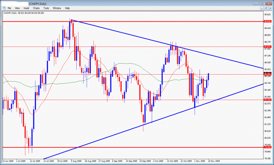Click the 89.440 price axis value
274x165 pixels.
click(x=267, y=28)
